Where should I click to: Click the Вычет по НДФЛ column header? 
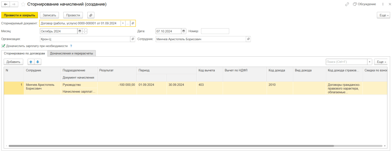point(245,74)
